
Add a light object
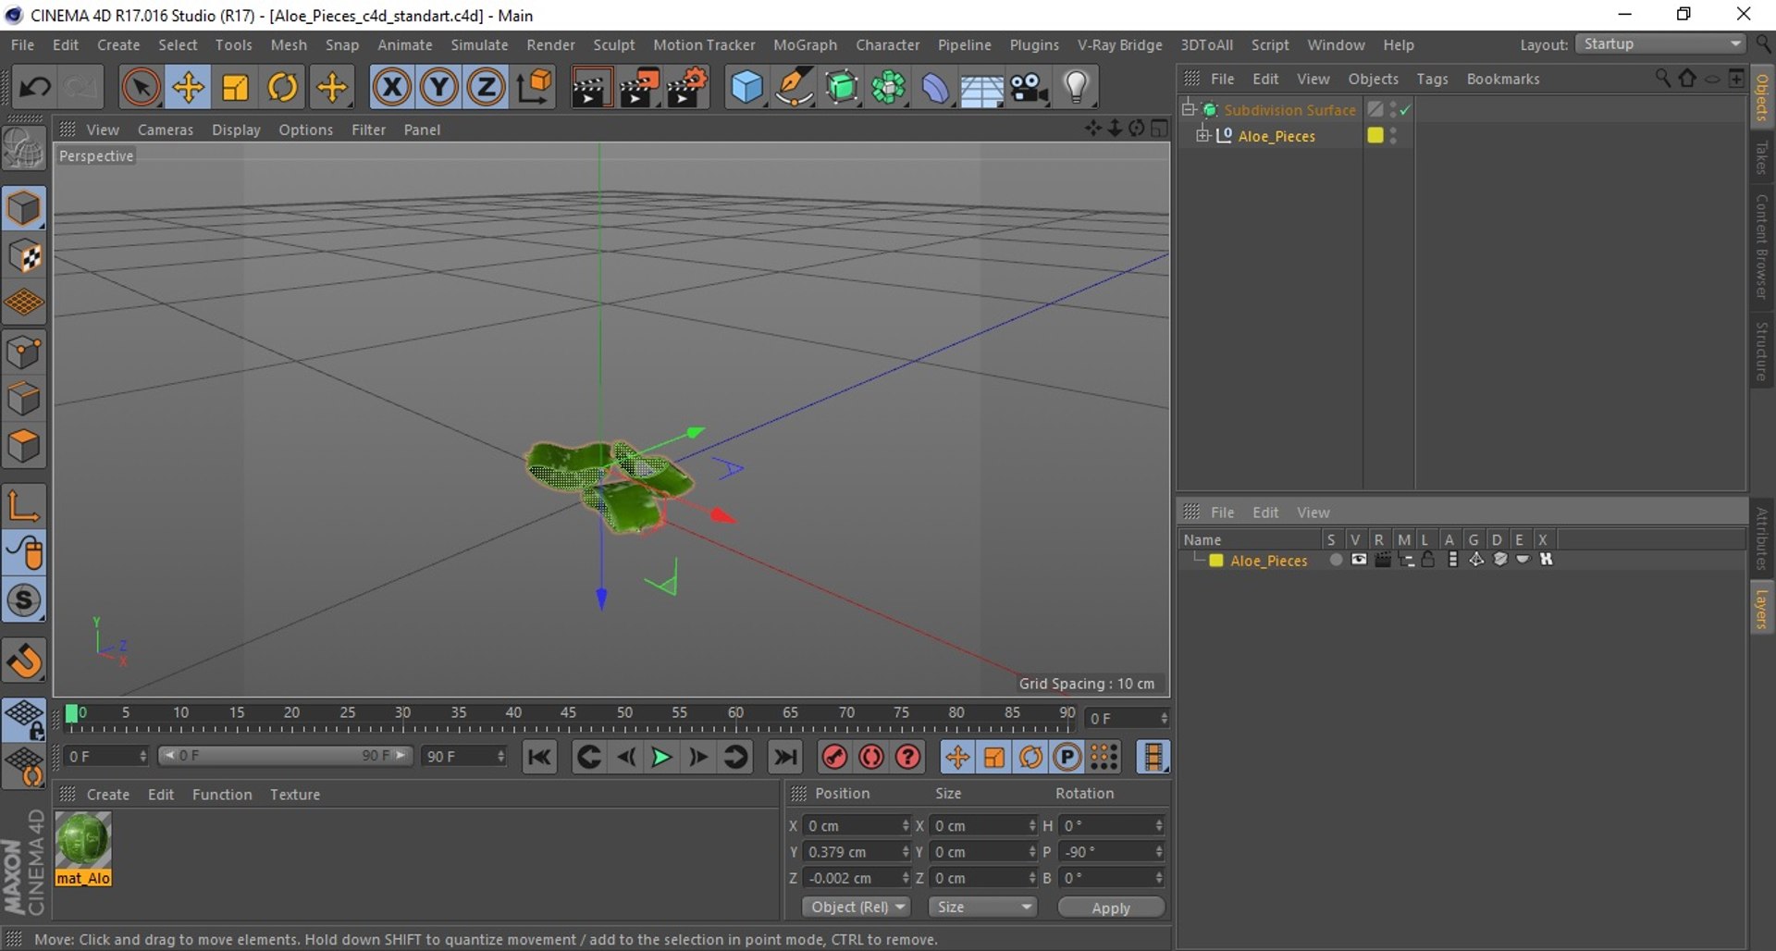coord(1076,88)
